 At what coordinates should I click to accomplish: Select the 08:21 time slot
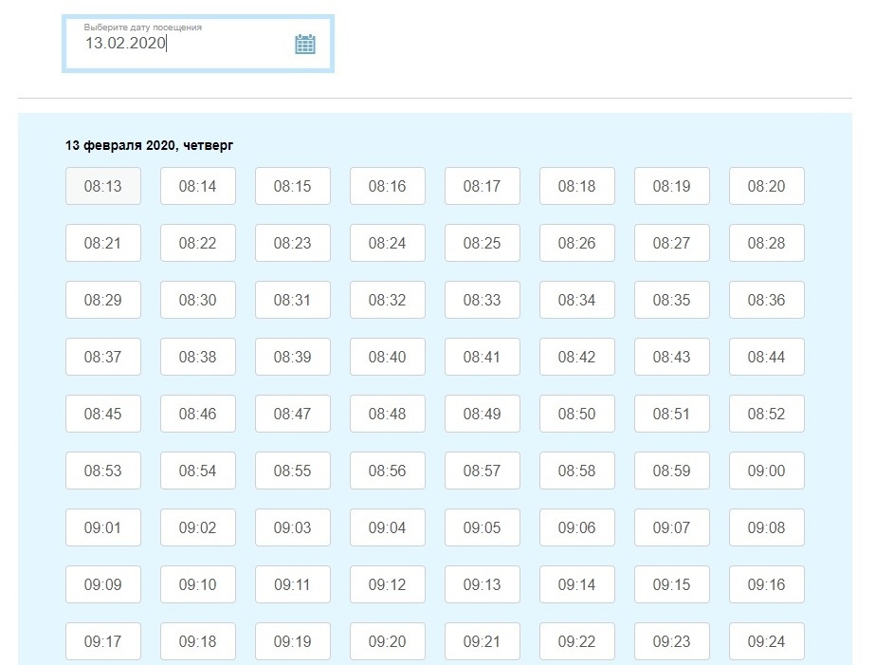[103, 243]
